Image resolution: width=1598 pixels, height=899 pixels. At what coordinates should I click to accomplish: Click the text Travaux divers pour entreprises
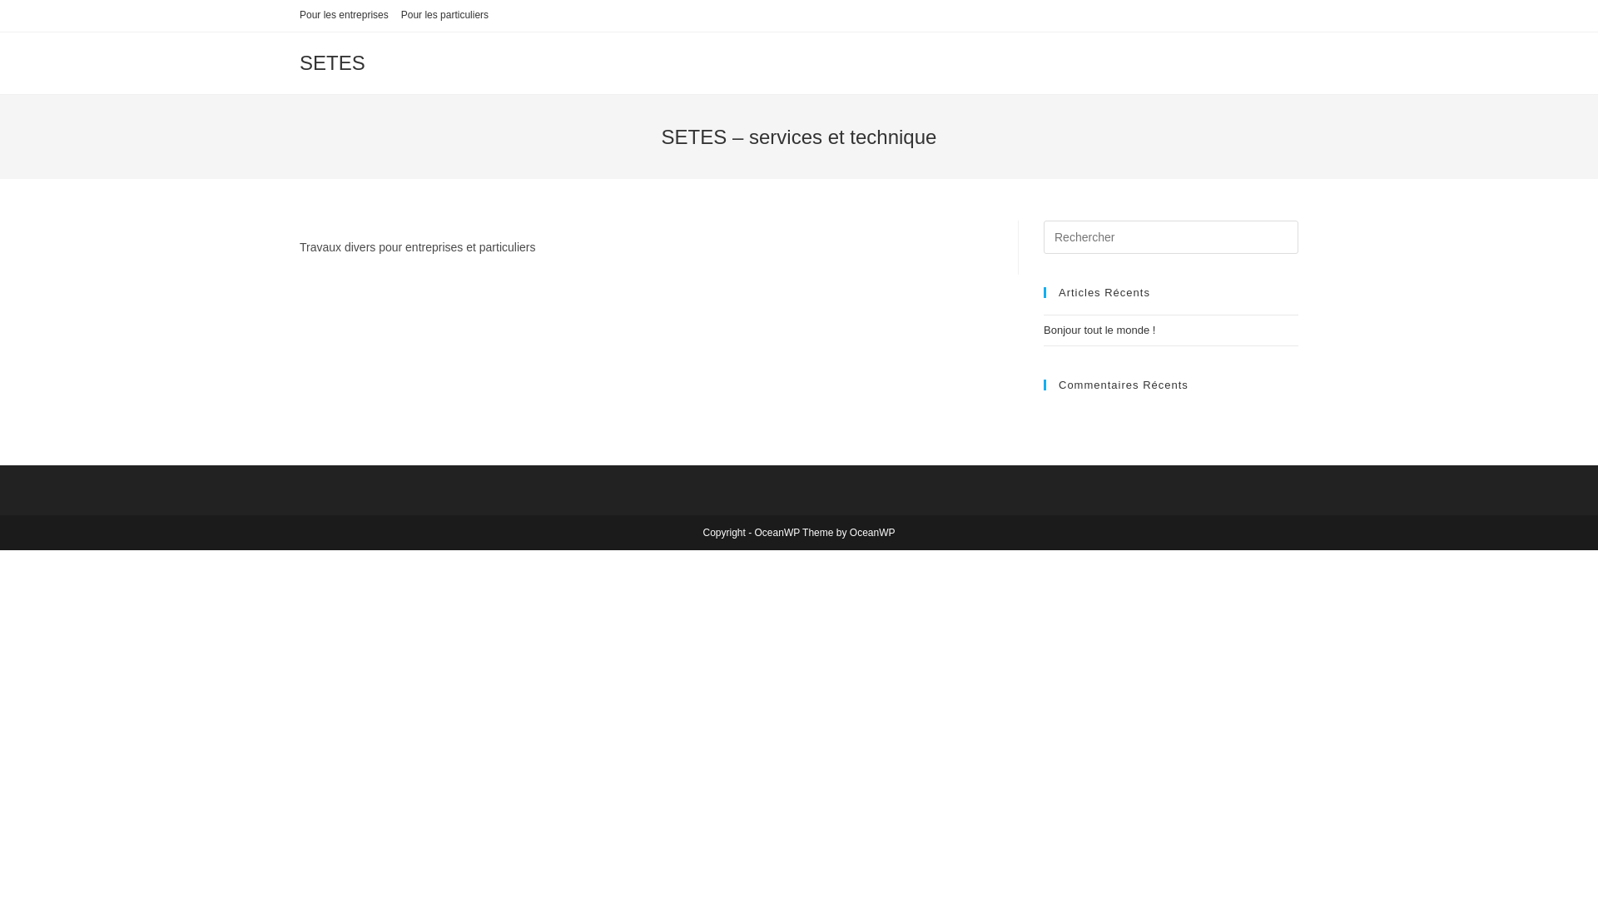[x=417, y=247]
